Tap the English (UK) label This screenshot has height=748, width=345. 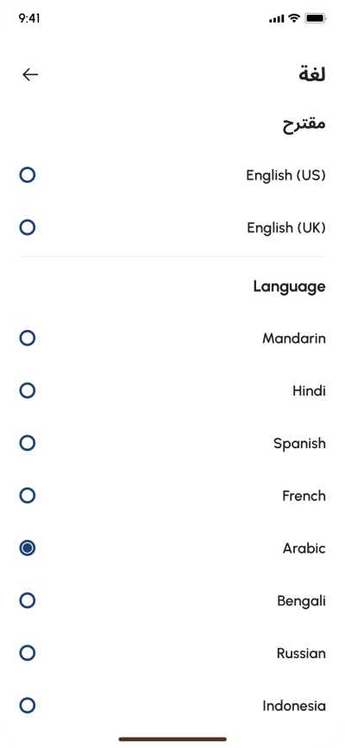[x=286, y=227]
